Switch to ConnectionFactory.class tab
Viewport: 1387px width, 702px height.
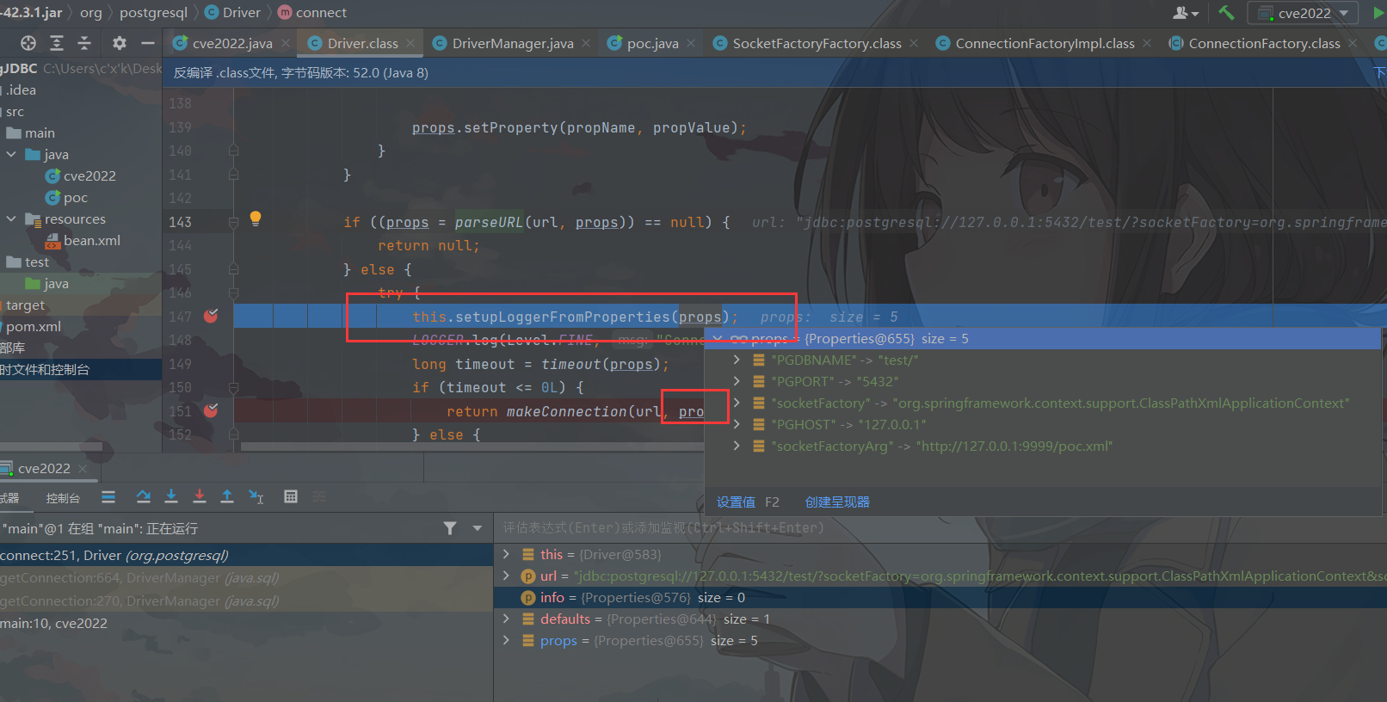click(1264, 43)
